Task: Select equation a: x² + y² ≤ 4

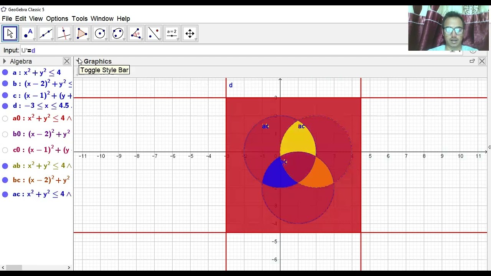Action: click(36, 72)
